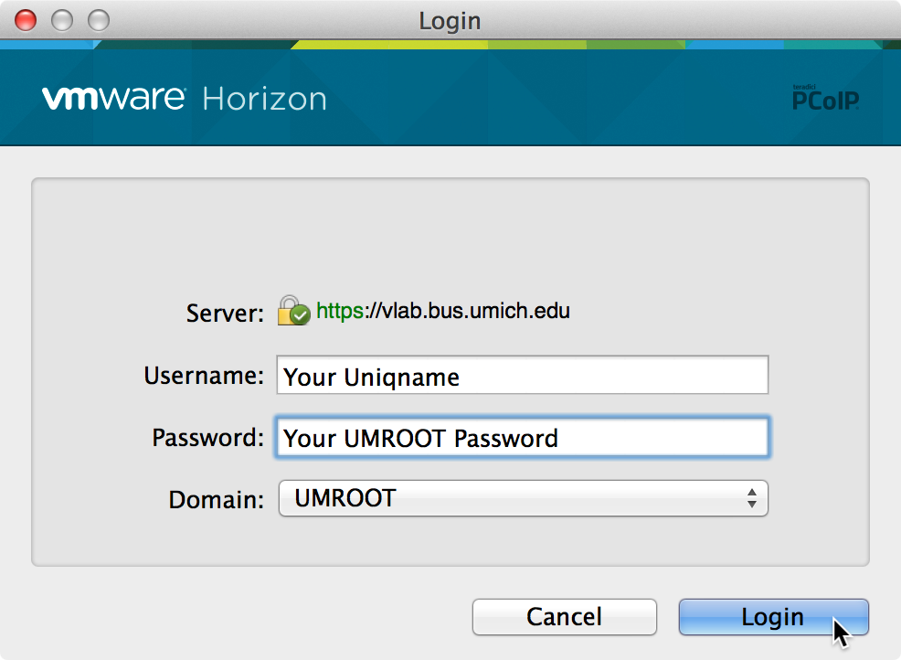
Task: Click the Domain label
Action: point(216,500)
